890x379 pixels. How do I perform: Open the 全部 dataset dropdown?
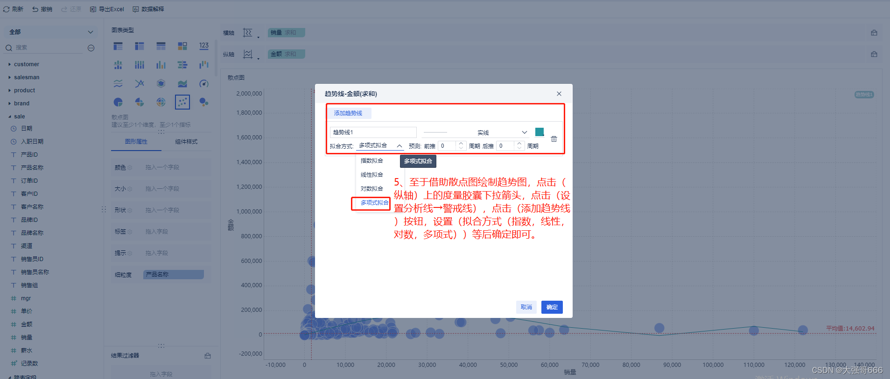pos(51,32)
